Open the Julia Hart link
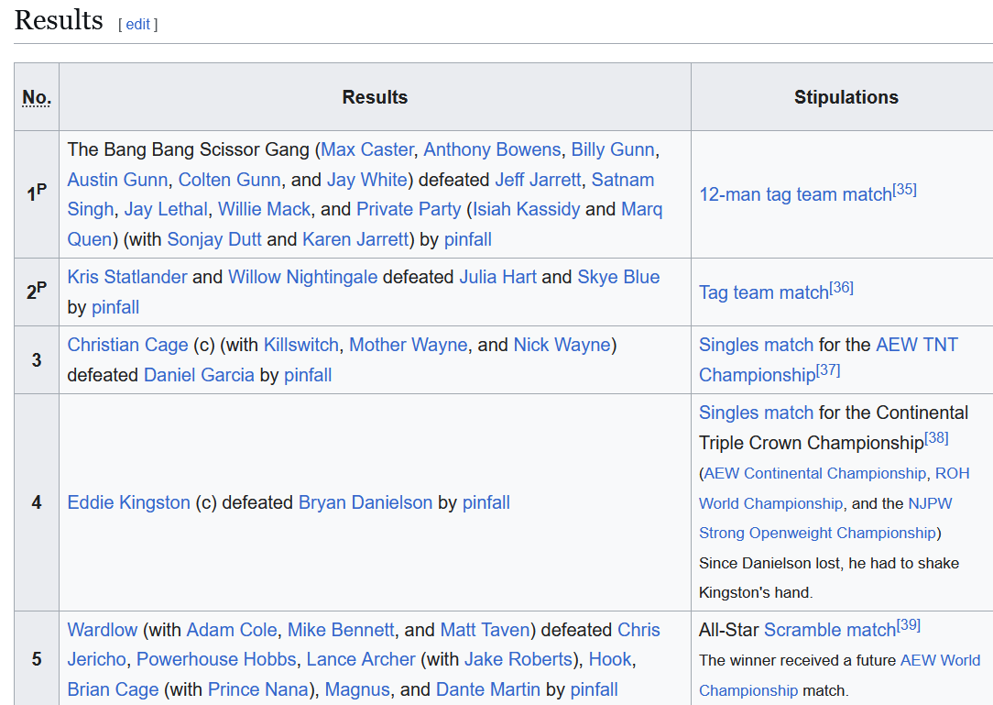This screenshot has height=705, width=993. click(497, 277)
